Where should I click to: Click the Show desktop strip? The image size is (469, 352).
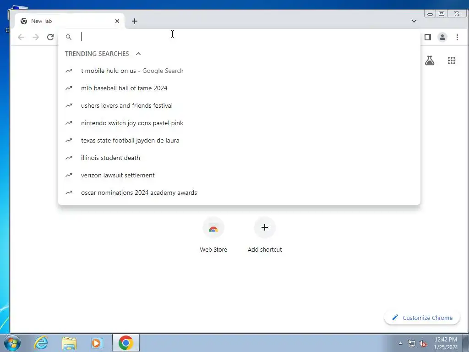coord(466,343)
